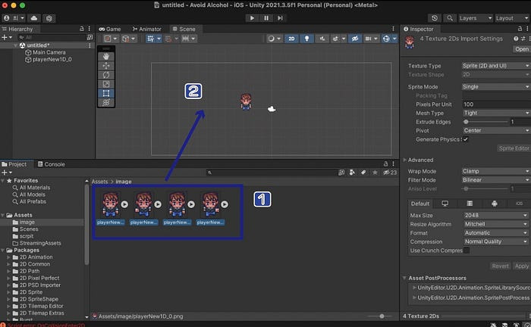Screen dimensions: 531x327
Task: Open the cloud services icon
Action: coord(36,17)
